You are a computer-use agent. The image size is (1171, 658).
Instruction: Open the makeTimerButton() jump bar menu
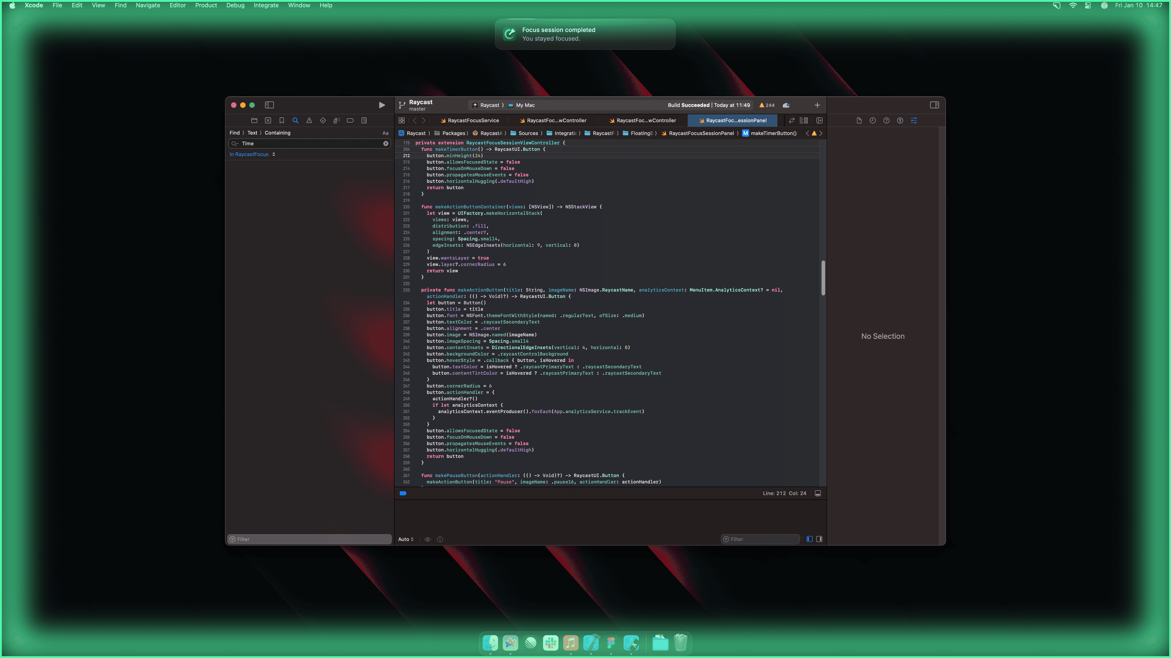[773, 133]
